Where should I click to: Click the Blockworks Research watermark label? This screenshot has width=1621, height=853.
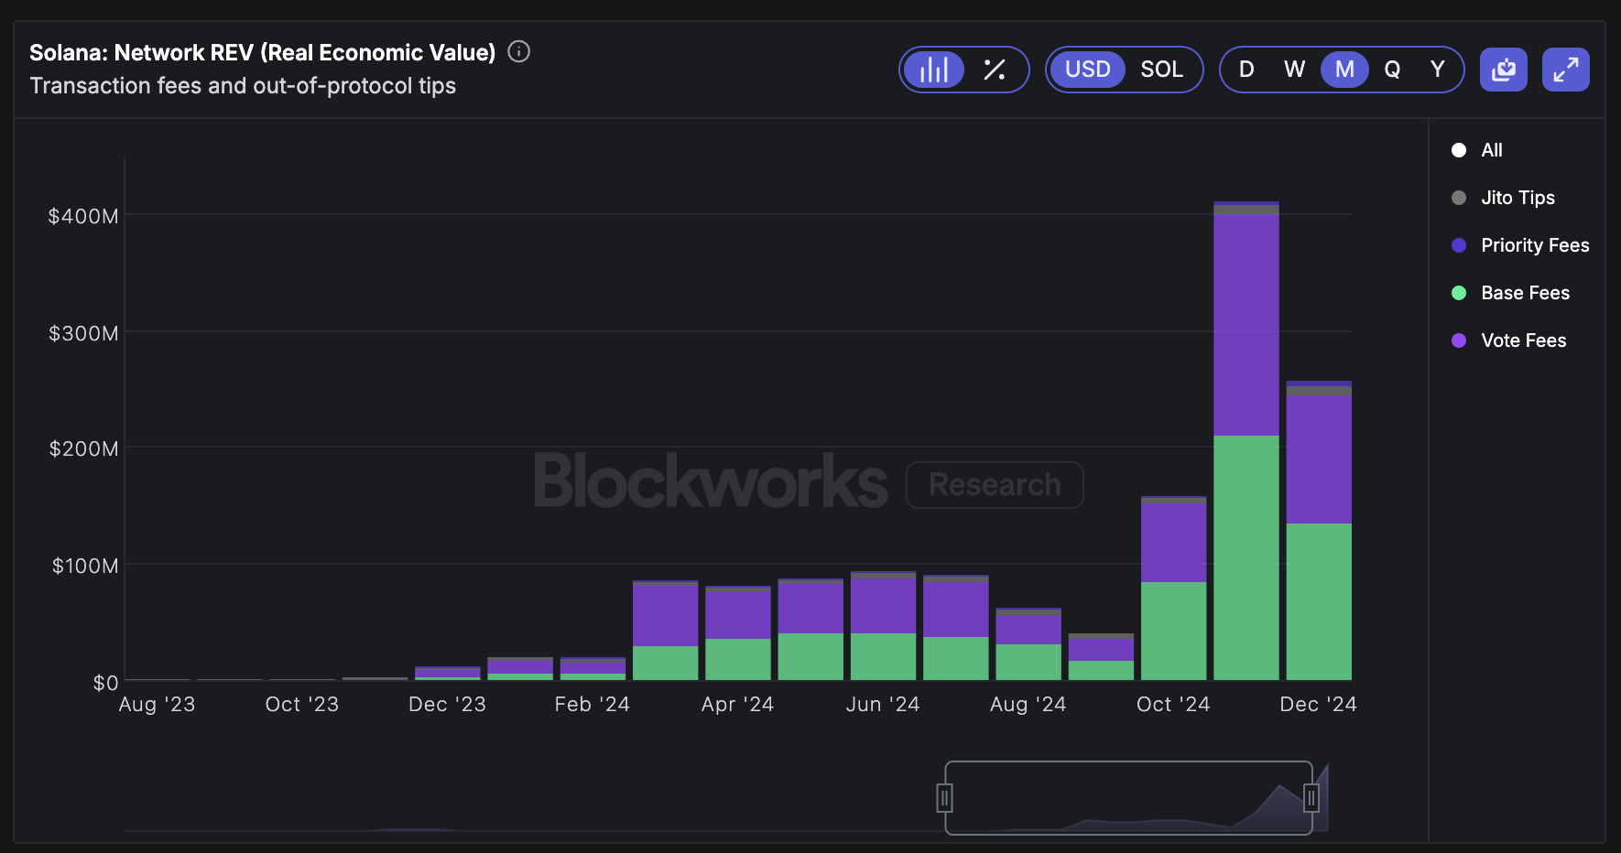(x=806, y=483)
